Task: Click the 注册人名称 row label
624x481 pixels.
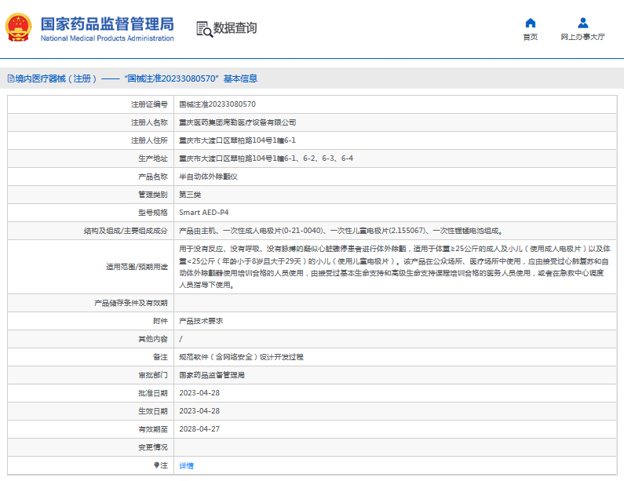Action: tap(150, 122)
